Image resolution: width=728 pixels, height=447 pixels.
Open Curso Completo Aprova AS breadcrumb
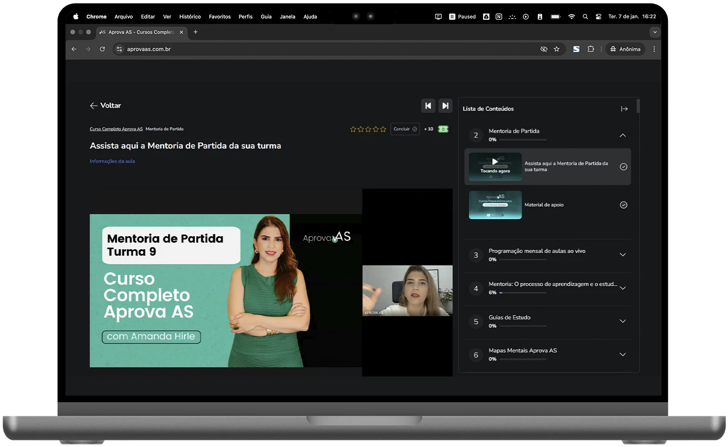tap(116, 129)
